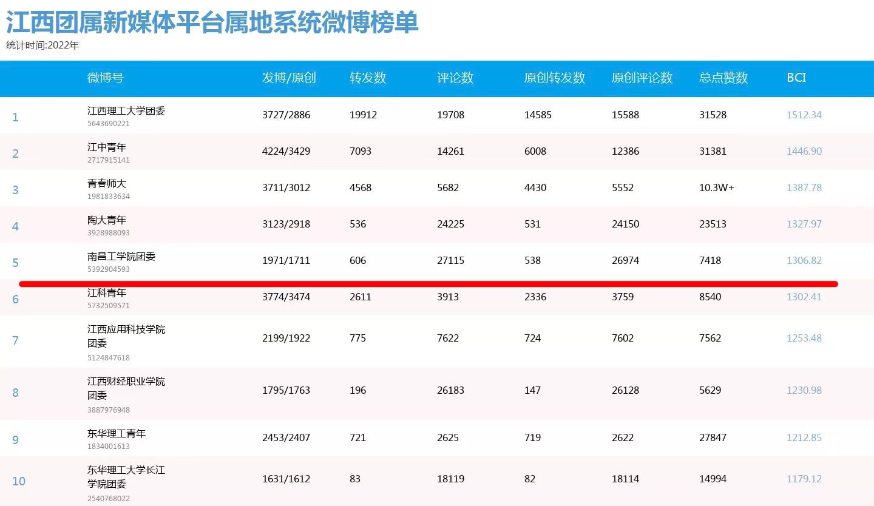The image size is (874, 506).
Task: Click BCI value 1179.12
Action: click(804, 479)
